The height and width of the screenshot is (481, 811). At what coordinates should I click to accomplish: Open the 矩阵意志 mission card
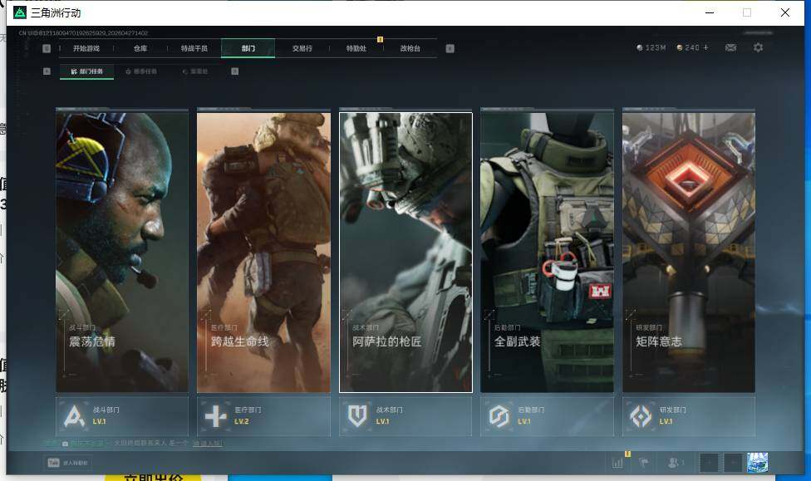[689, 253]
